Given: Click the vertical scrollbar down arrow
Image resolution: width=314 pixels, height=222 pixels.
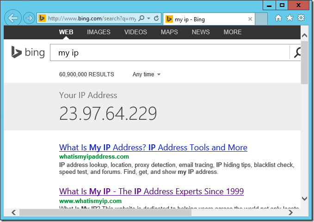Looking at the screenshot, I should coord(304,198).
